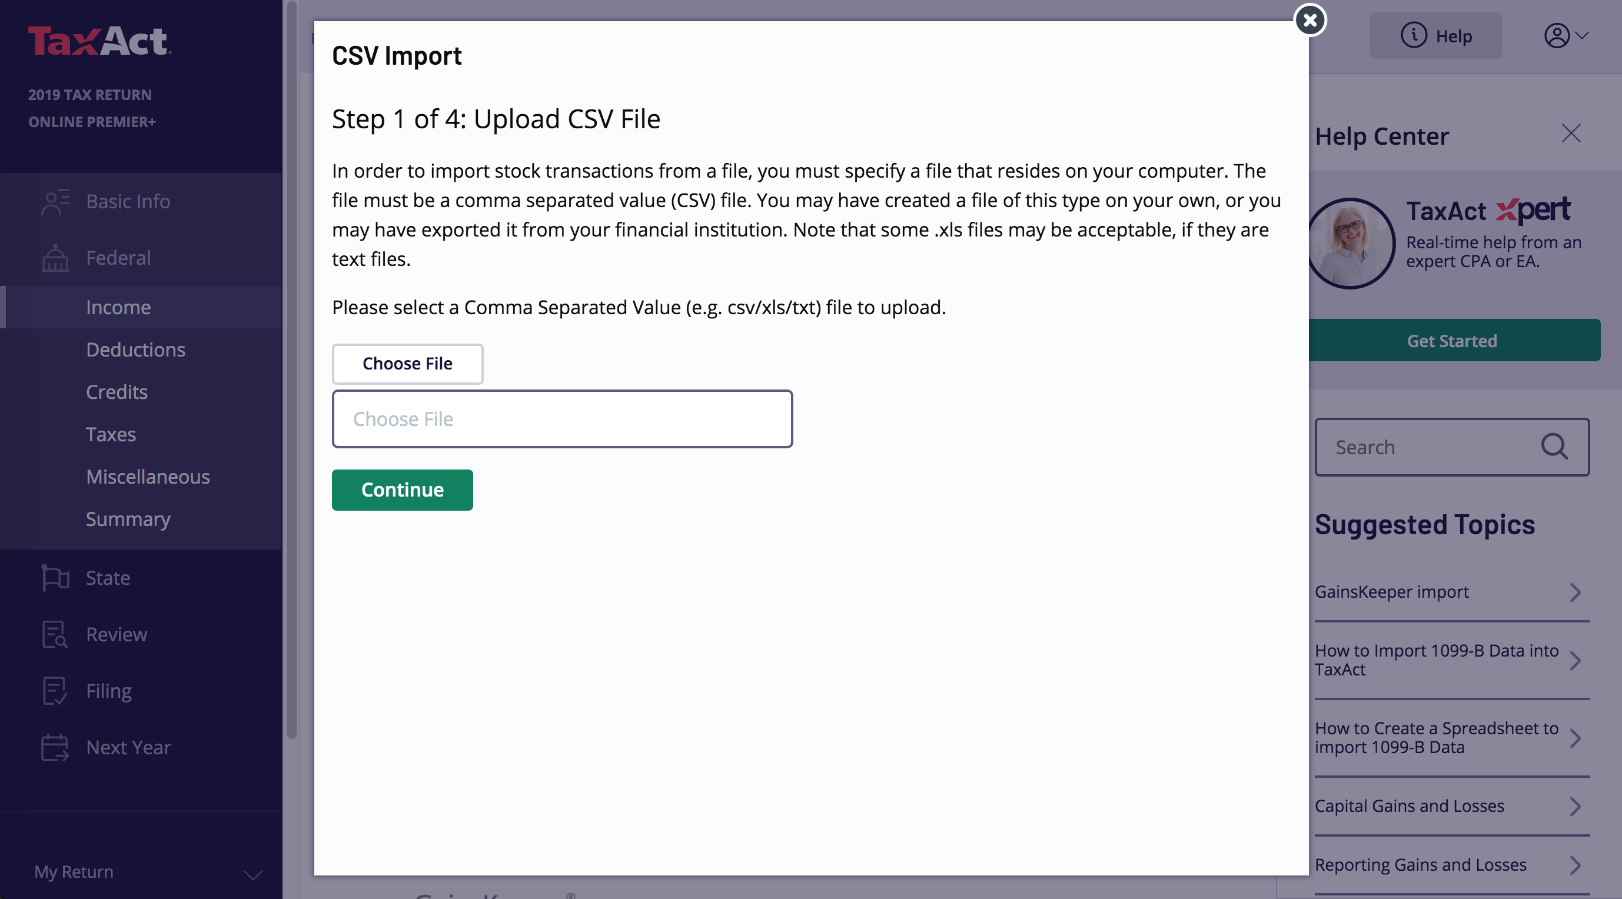The height and width of the screenshot is (899, 1622).
Task: Close the Help Center panel
Action: [1570, 134]
